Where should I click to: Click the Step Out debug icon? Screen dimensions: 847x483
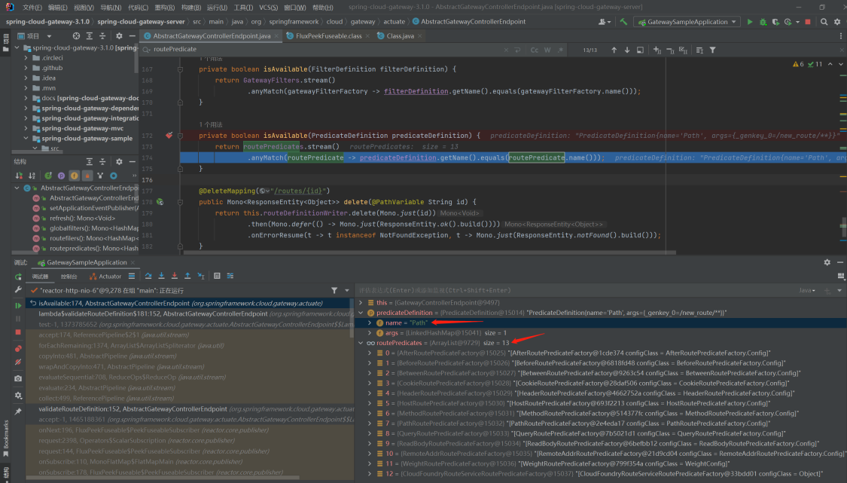(187, 276)
